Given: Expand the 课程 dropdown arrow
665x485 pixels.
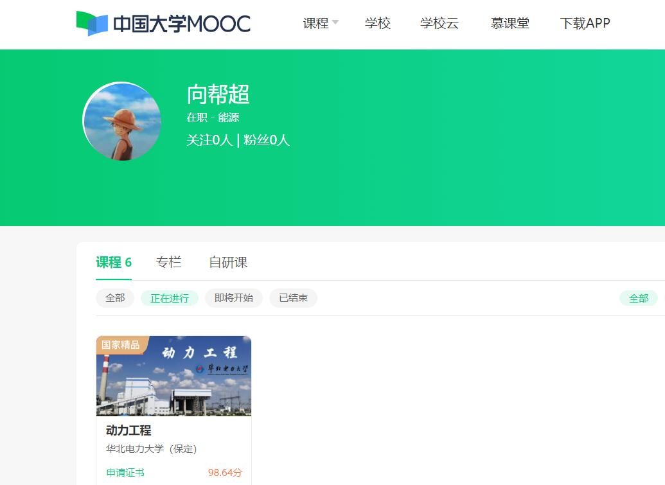Looking at the screenshot, I should 335,22.
